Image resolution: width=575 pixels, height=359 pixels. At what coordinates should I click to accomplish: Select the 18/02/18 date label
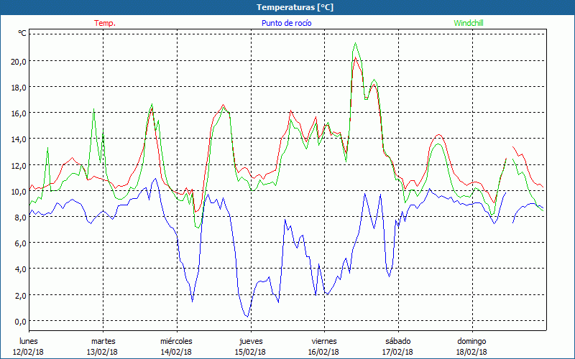[x=471, y=352]
